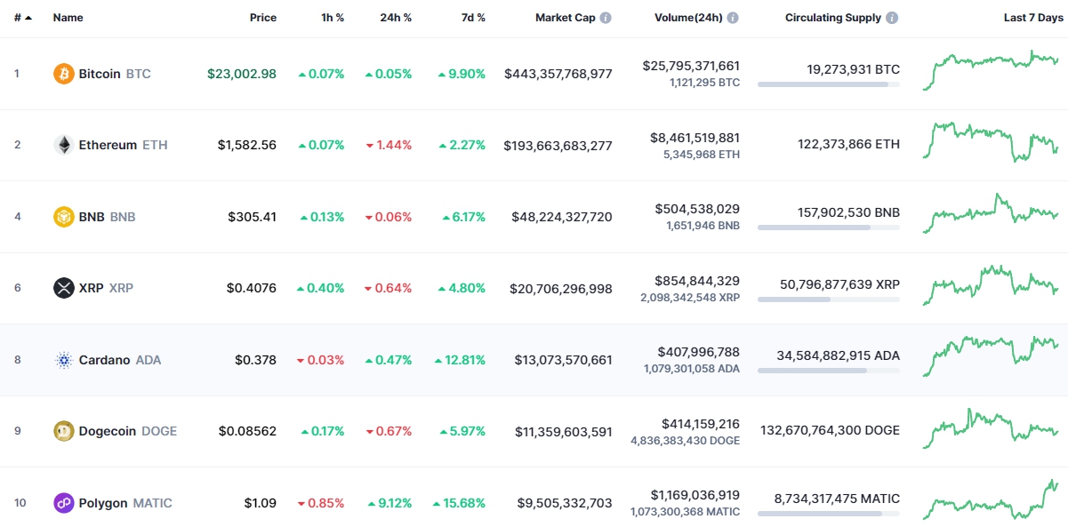This screenshot has height=527, width=1068.
Task: Click Cardano's price $0.378
Action: [x=256, y=360]
